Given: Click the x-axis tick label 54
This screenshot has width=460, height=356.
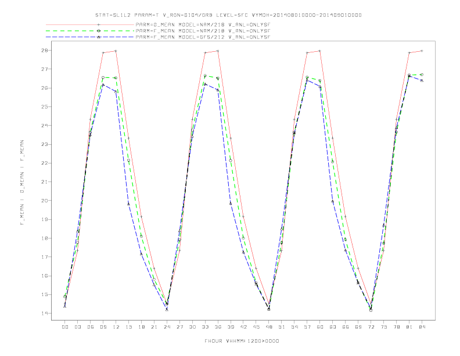Looking at the screenshot, I should (294, 327).
